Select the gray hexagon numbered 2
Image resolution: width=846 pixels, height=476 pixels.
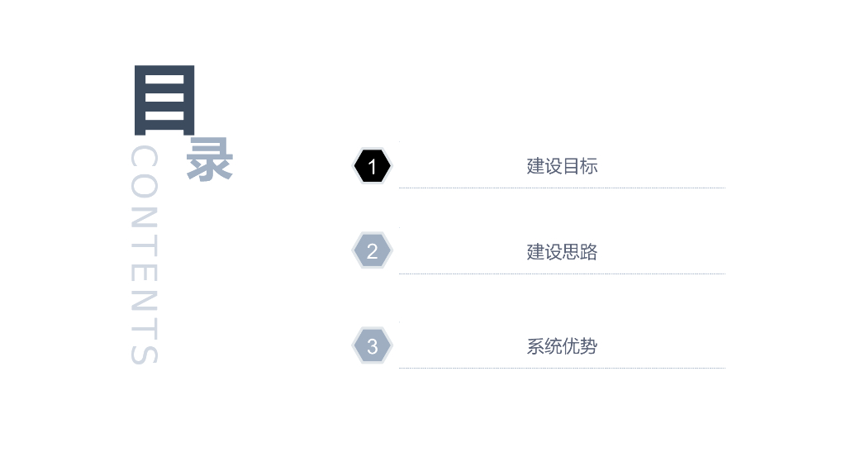(372, 251)
